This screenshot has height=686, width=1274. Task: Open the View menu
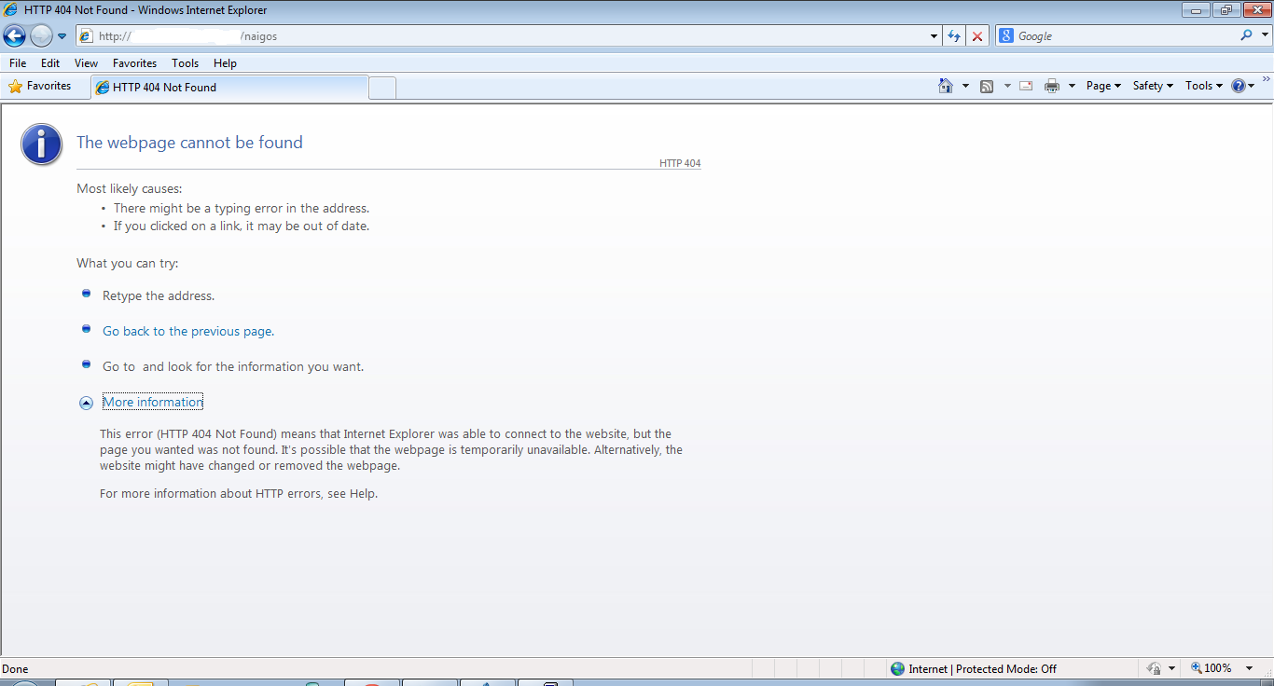(x=86, y=63)
